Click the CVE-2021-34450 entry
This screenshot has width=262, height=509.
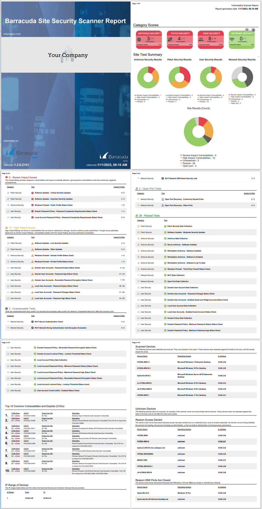click(30, 416)
